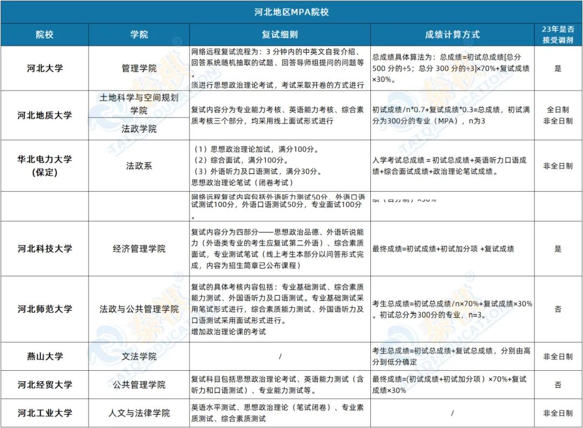This screenshot has width=583, height=428.
Task: Click the text starting 复试科目包括思想政治理论考试
Action: pyautogui.click(x=277, y=384)
